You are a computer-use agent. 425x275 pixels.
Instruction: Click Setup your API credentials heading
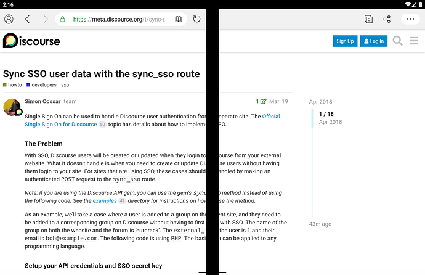(x=93, y=266)
